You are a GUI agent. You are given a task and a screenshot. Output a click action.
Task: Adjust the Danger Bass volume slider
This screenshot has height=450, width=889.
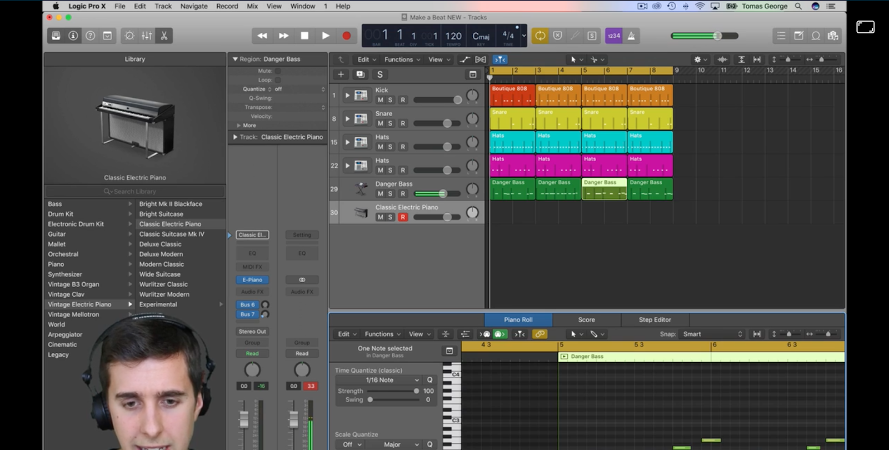[442, 194]
